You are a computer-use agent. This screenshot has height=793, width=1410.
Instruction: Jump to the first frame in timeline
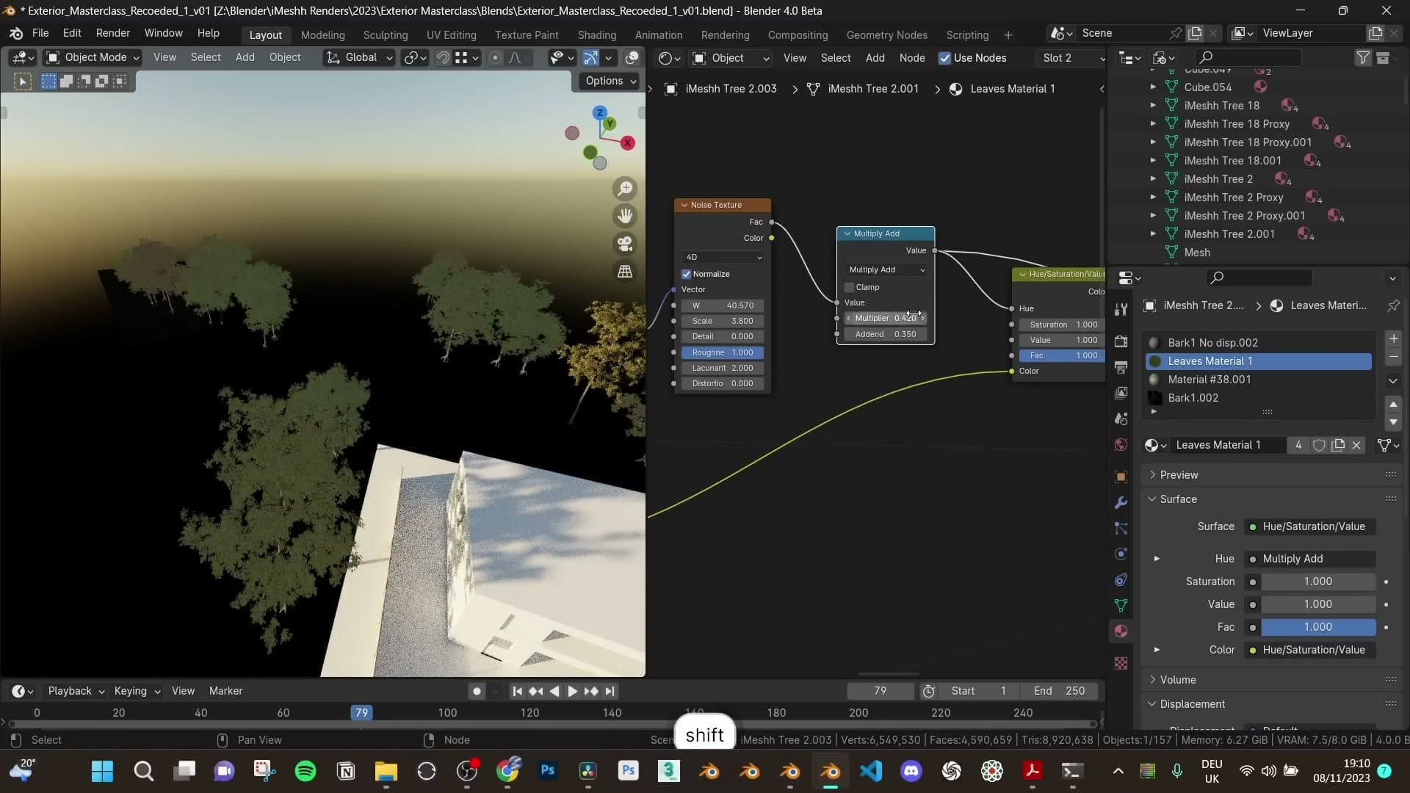pos(517,691)
